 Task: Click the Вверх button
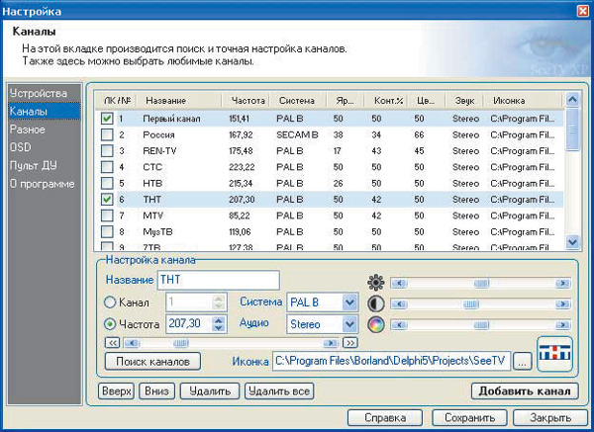tap(116, 390)
